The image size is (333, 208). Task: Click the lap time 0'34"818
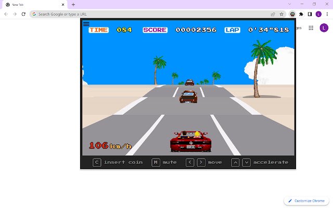tap(268, 30)
